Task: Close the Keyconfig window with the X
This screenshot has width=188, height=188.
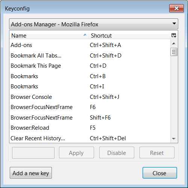Action: pyautogui.click(x=176, y=8)
